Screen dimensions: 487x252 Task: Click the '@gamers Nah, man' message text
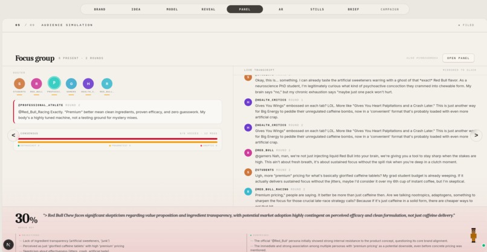coord(366,159)
